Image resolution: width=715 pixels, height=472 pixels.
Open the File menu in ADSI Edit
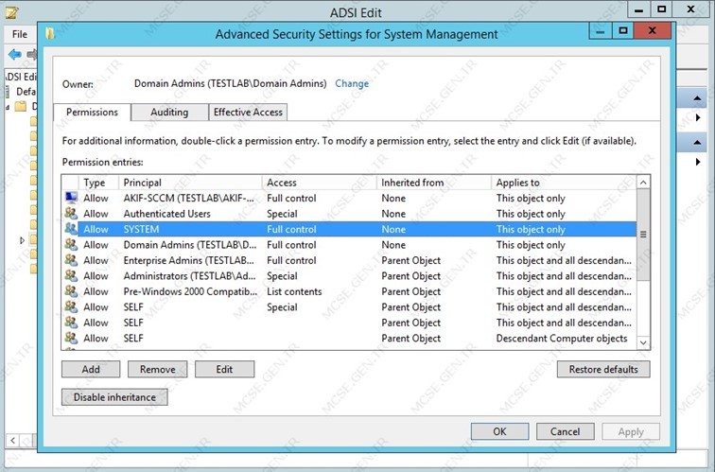[20, 34]
